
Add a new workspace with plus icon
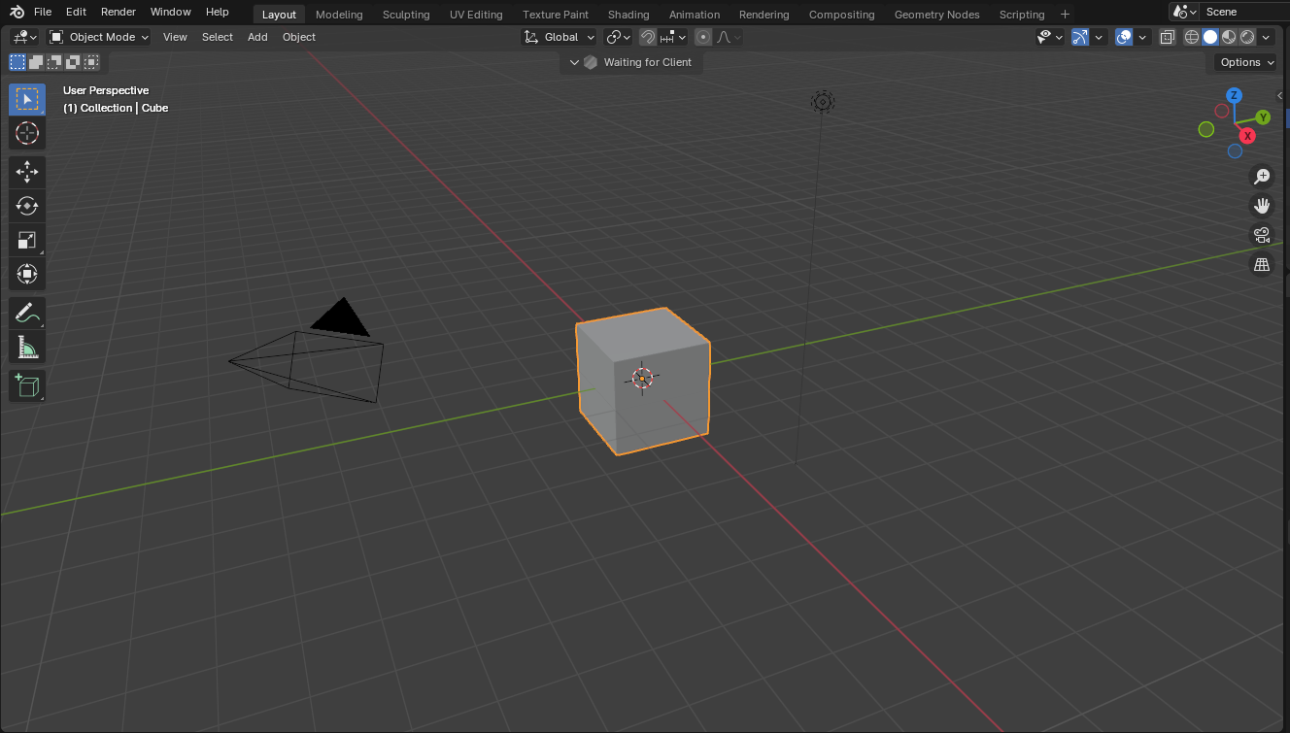1065,14
